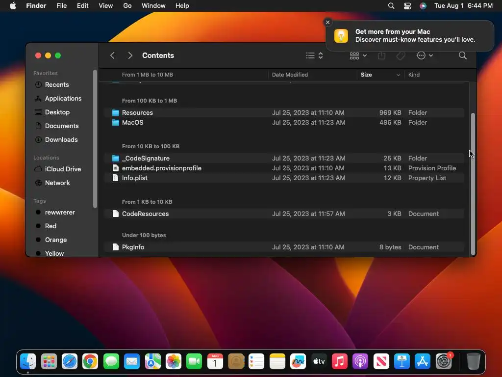Image resolution: width=502 pixels, height=377 pixels.
Task: Open Spotlight search in menu bar
Action: pyautogui.click(x=391, y=6)
